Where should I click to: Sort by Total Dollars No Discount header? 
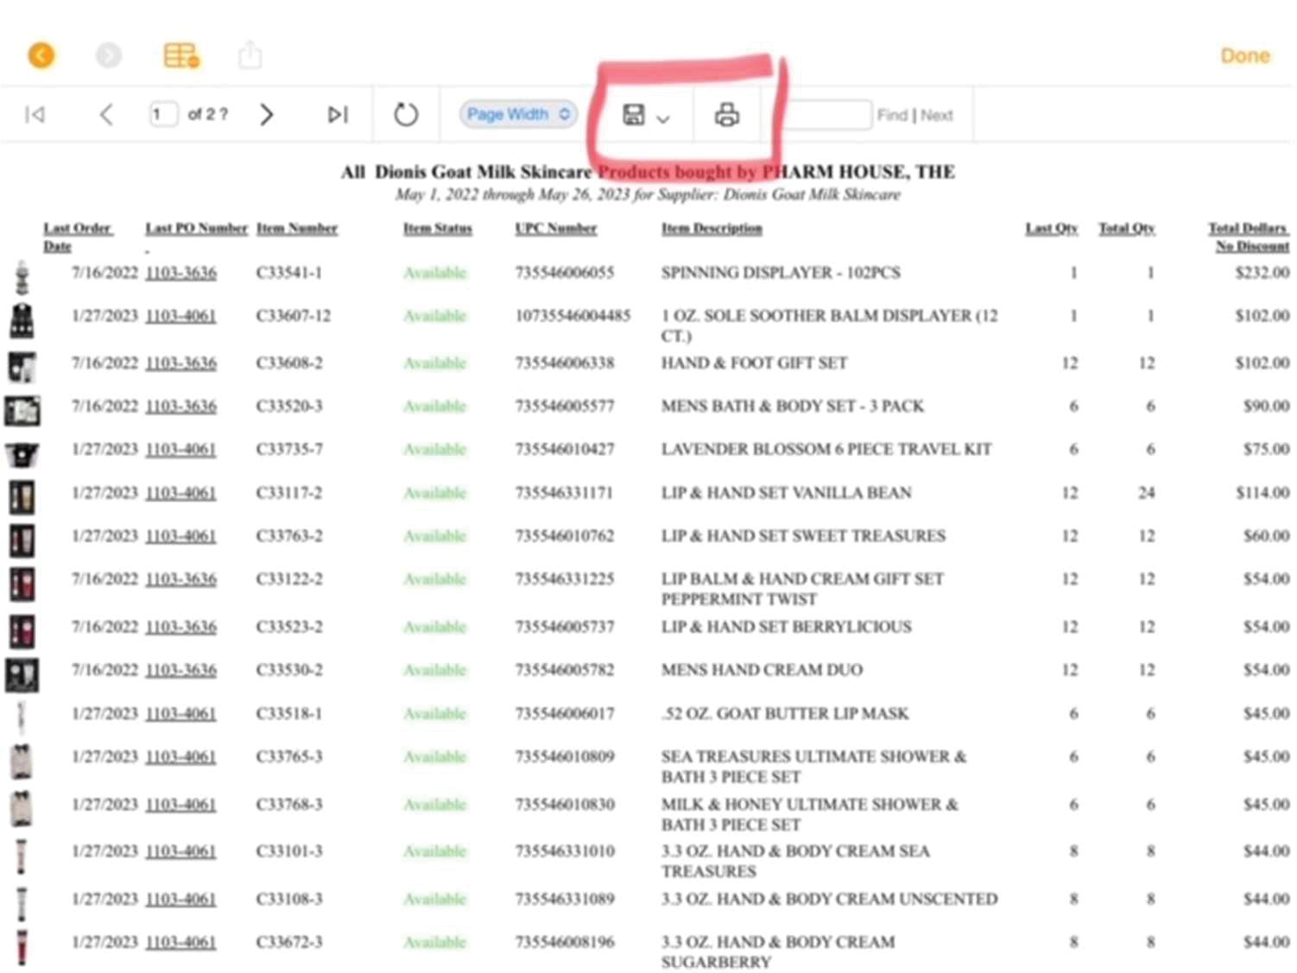(1249, 237)
